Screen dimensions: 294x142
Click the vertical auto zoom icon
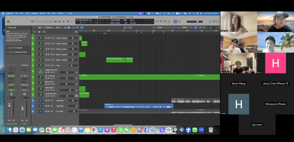pyautogui.click(x=200, y=28)
